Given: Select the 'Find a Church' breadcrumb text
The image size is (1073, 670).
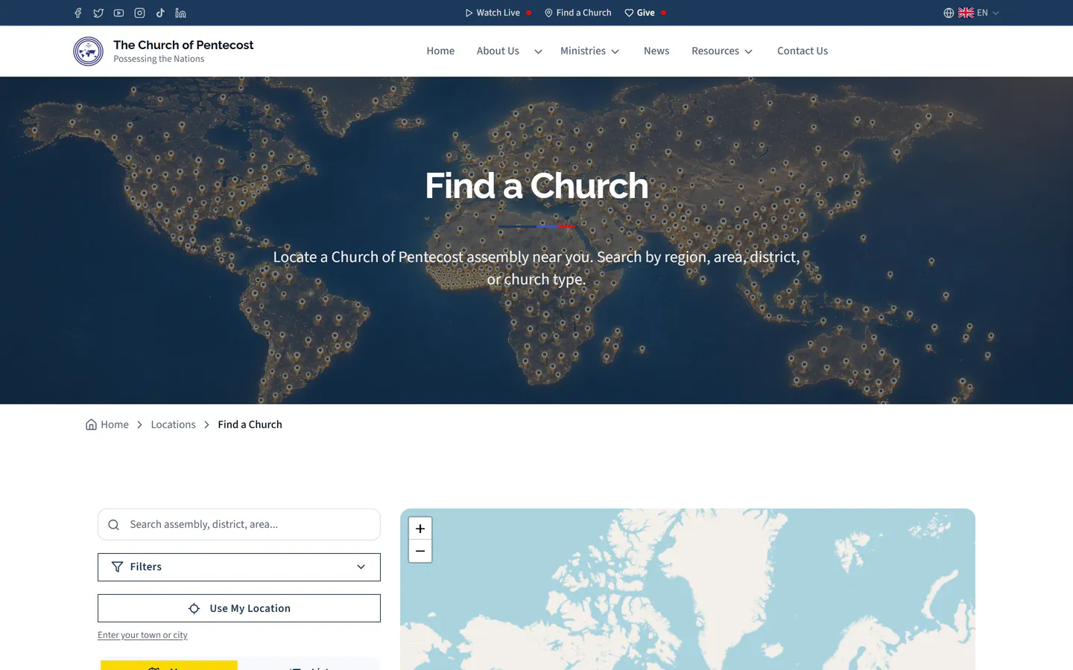Looking at the screenshot, I should coord(250,424).
